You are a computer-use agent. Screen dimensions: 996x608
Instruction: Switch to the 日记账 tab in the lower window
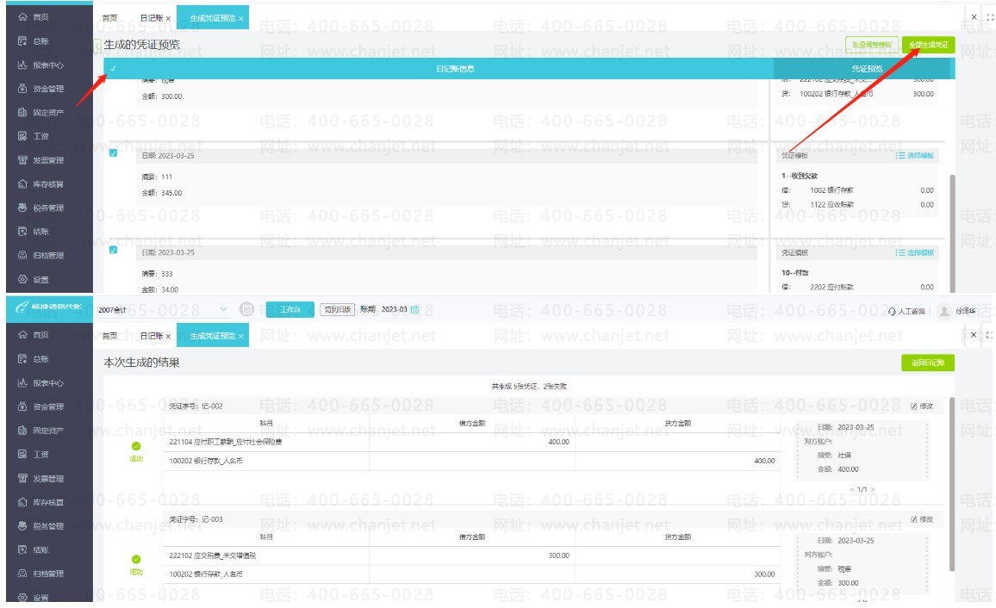click(x=151, y=336)
